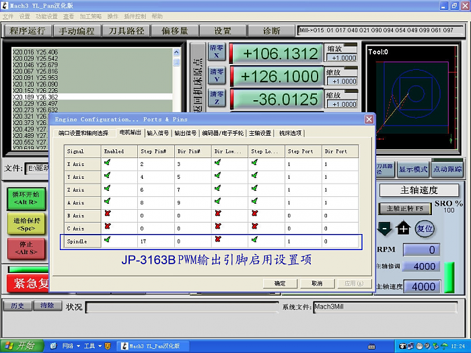Click Y axis DRO value +126.1000

[277, 76]
